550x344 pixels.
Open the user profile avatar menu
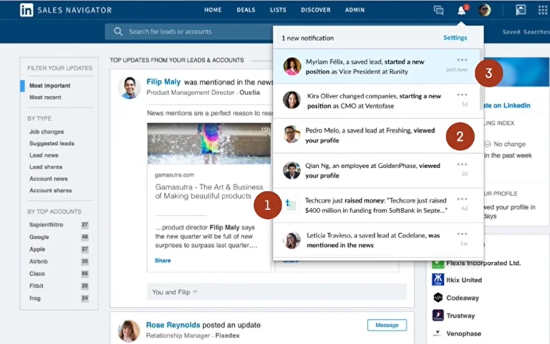[485, 10]
